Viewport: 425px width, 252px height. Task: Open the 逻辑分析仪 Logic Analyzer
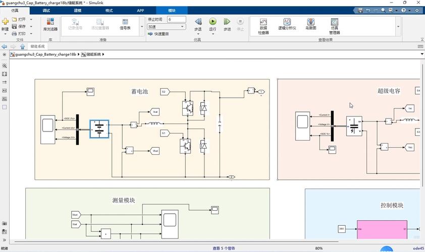tap(287, 26)
